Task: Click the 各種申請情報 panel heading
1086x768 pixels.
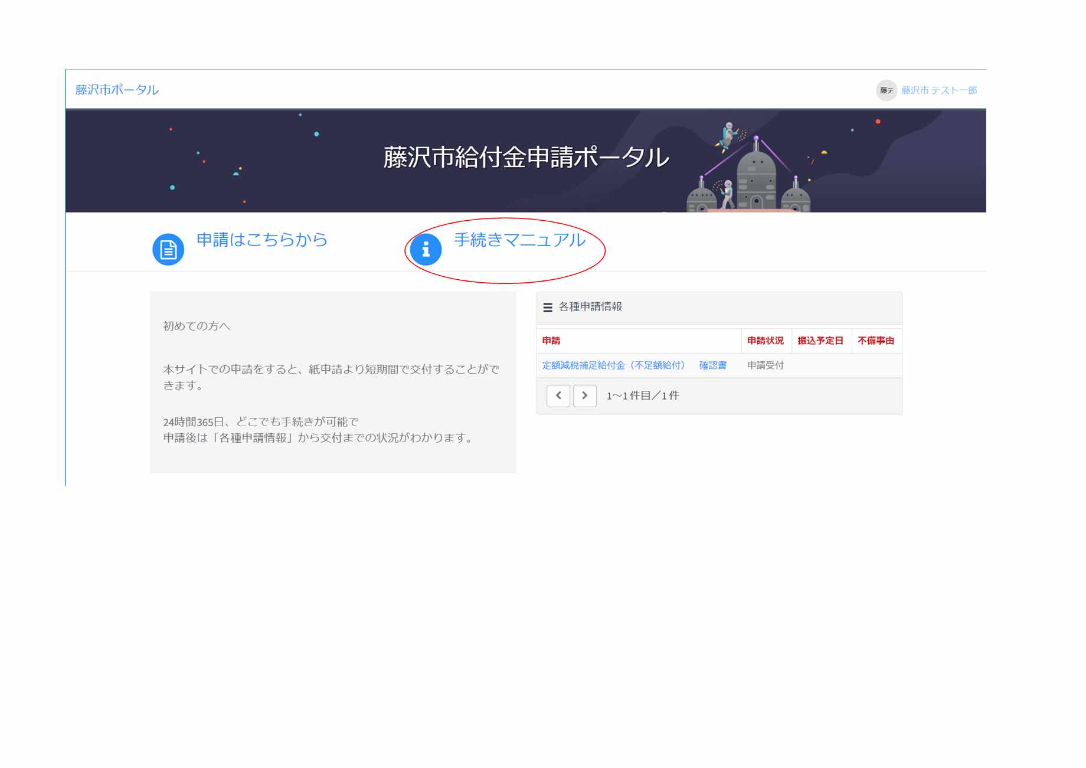Action: coord(590,306)
